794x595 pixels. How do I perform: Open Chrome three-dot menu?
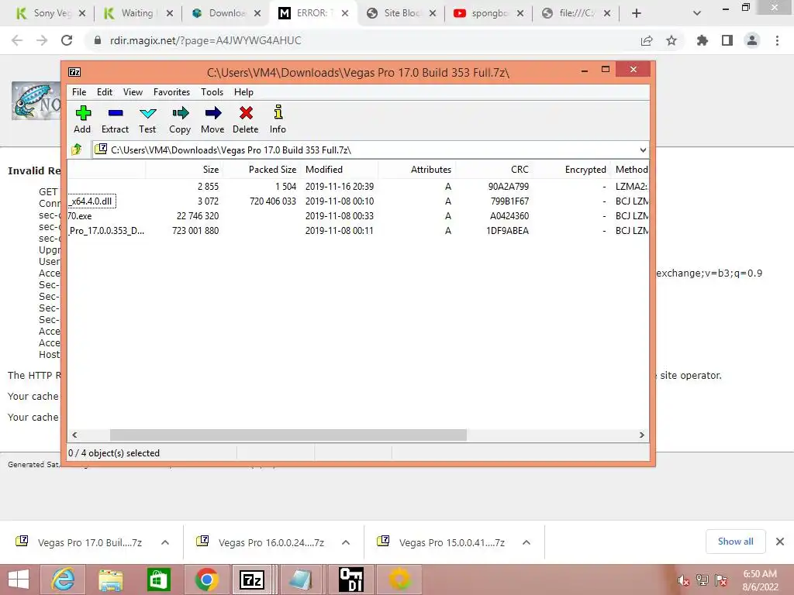click(777, 40)
